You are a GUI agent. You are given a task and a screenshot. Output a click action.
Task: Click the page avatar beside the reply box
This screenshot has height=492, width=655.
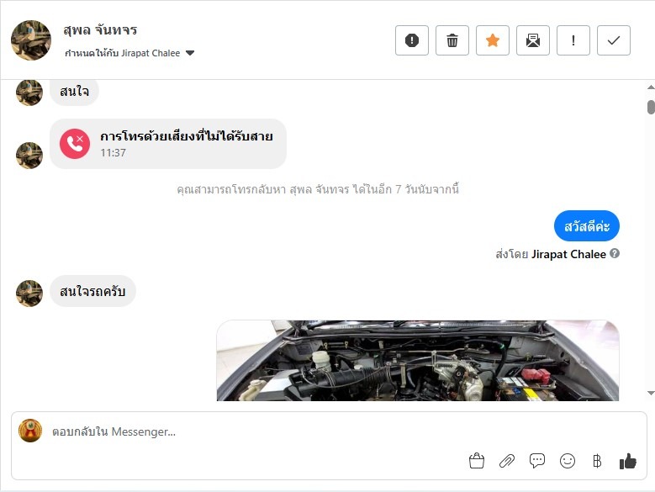[x=30, y=431]
